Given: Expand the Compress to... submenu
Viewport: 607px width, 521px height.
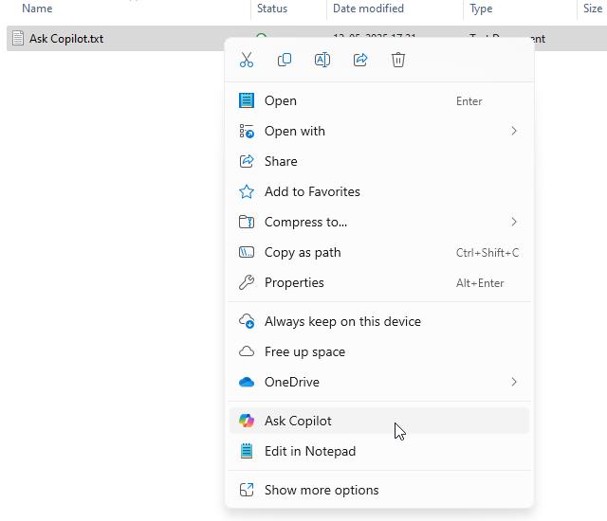Looking at the screenshot, I should click(379, 222).
